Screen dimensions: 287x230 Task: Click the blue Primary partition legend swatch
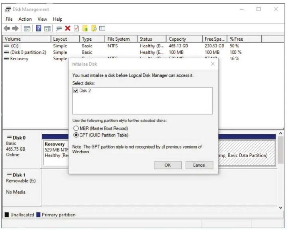pos(38,214)
